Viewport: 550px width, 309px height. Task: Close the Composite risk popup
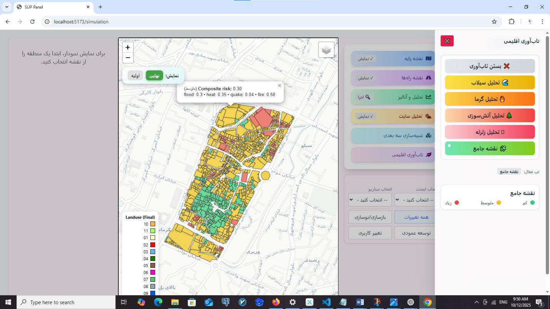(280, 86)
